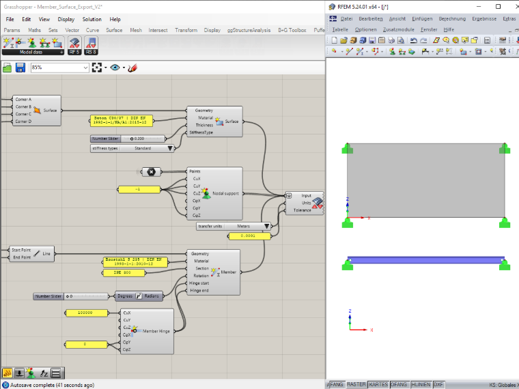The height and width of the screenshot is (389, 519).
Task: Open the Zusatzmodule menu in RFEM
Action: click(x=399, y=29)
